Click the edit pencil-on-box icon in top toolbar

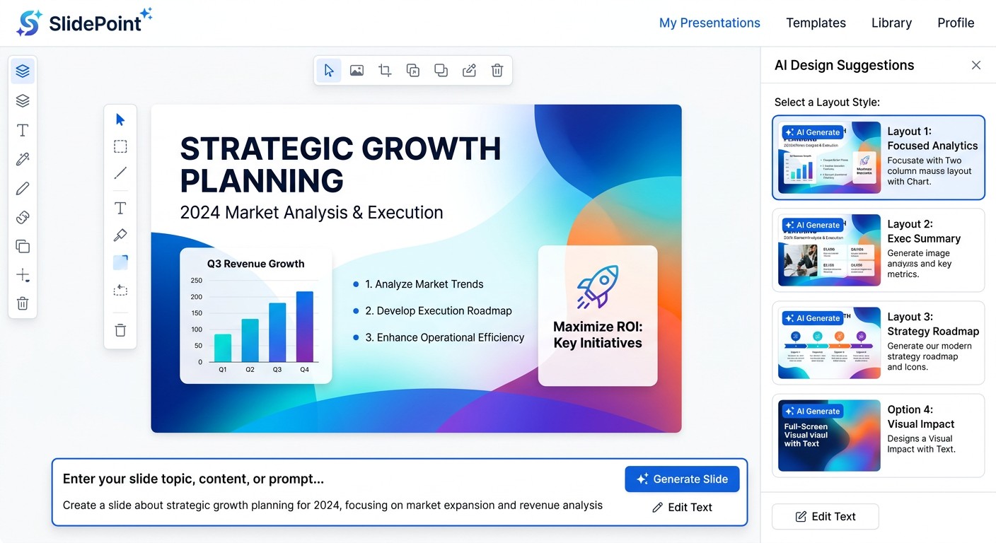pos(469,70)
